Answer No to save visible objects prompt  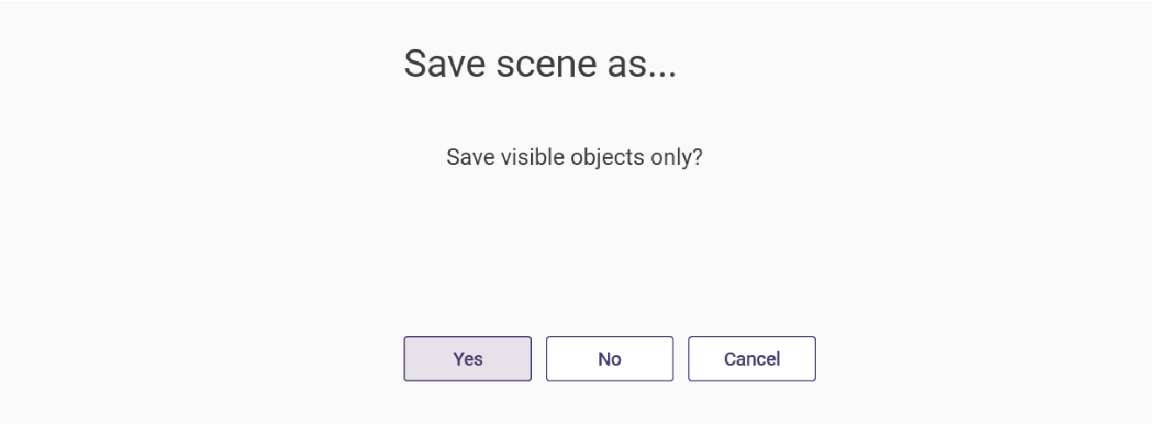pyautogui.click(x=610, y=359)
